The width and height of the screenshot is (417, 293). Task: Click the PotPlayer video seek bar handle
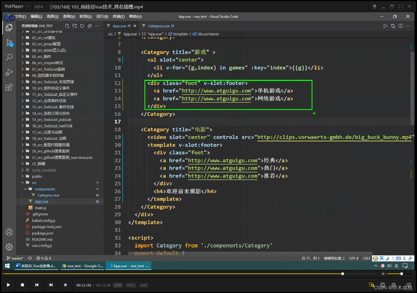(x=343, y=274)
